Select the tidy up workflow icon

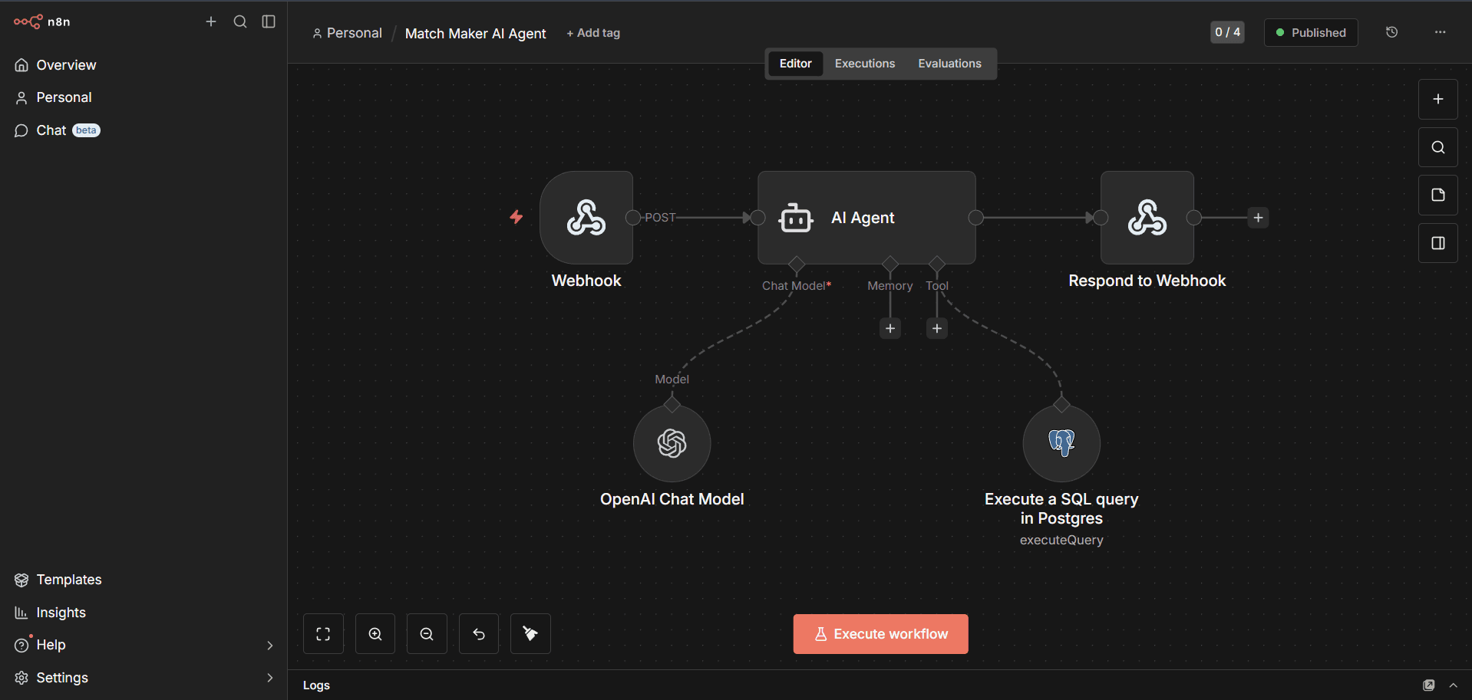click(x=530, y=633)
